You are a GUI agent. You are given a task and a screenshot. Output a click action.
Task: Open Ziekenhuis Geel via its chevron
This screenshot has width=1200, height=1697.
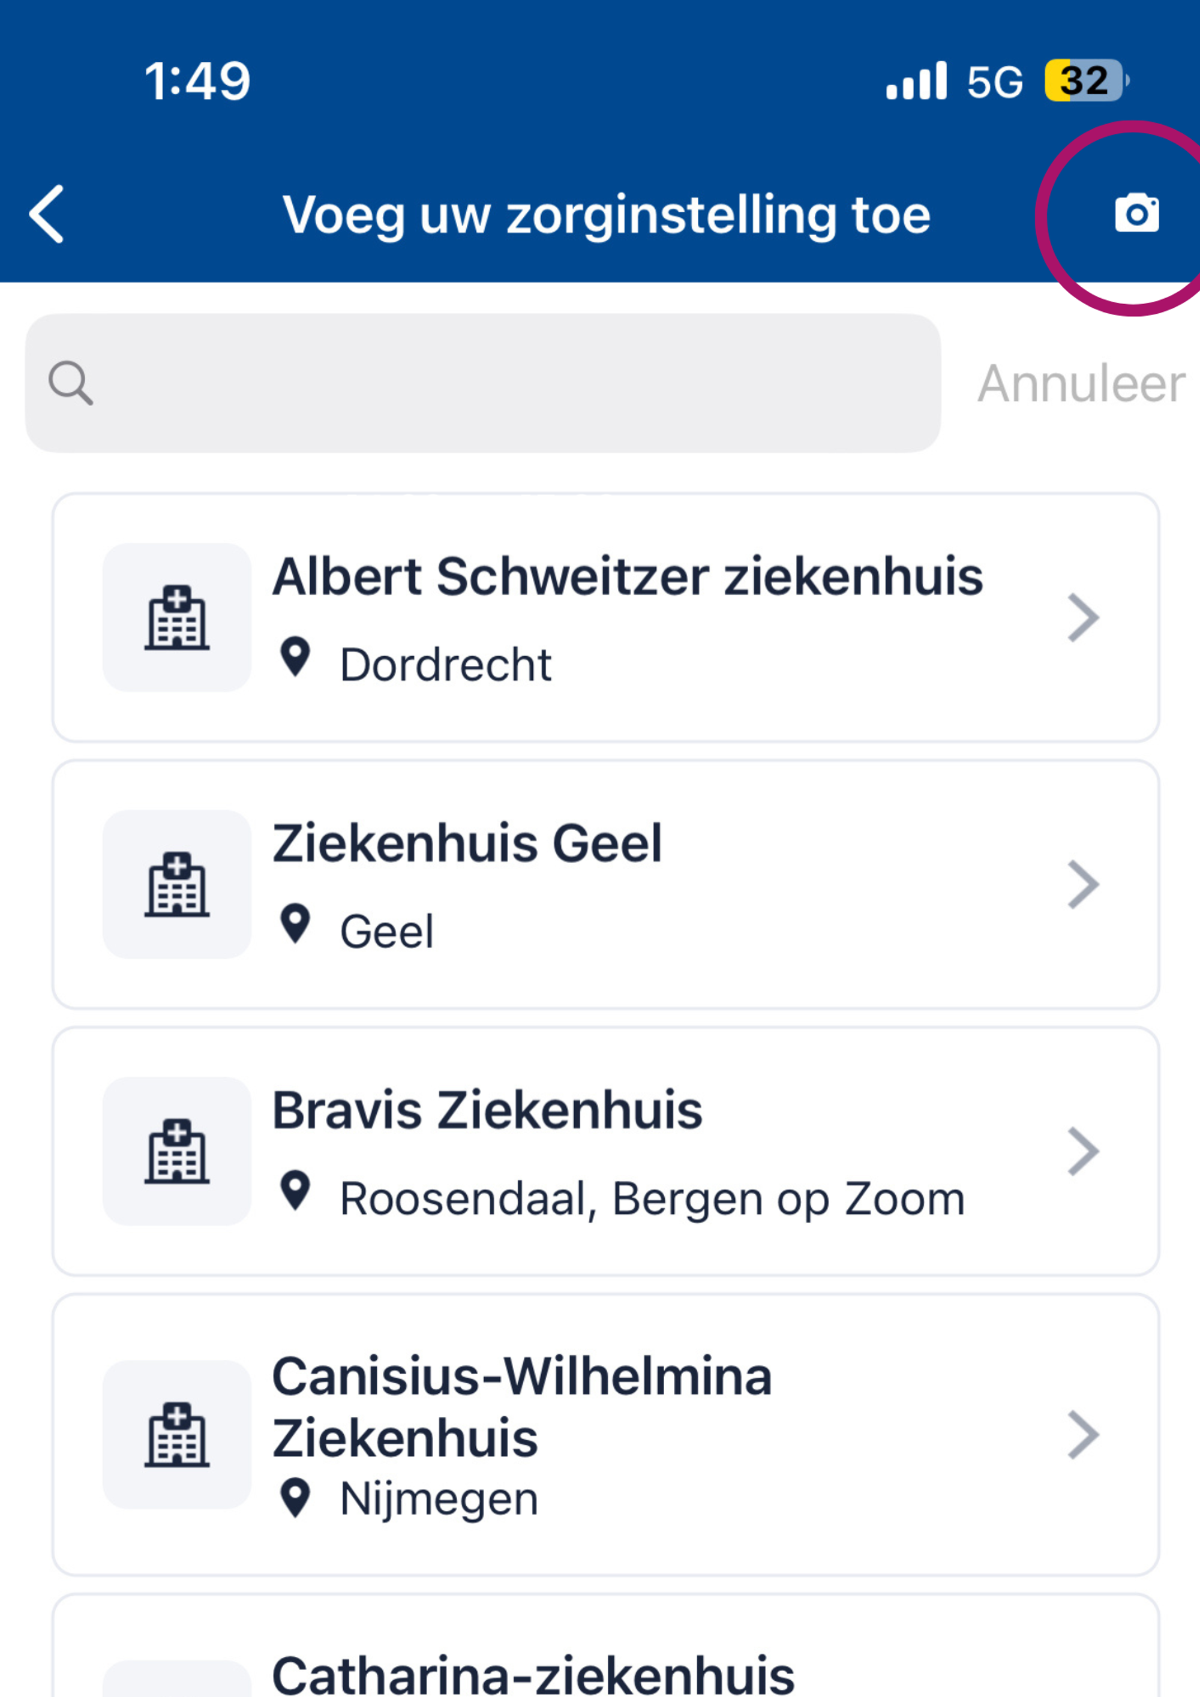(1083, 884)
